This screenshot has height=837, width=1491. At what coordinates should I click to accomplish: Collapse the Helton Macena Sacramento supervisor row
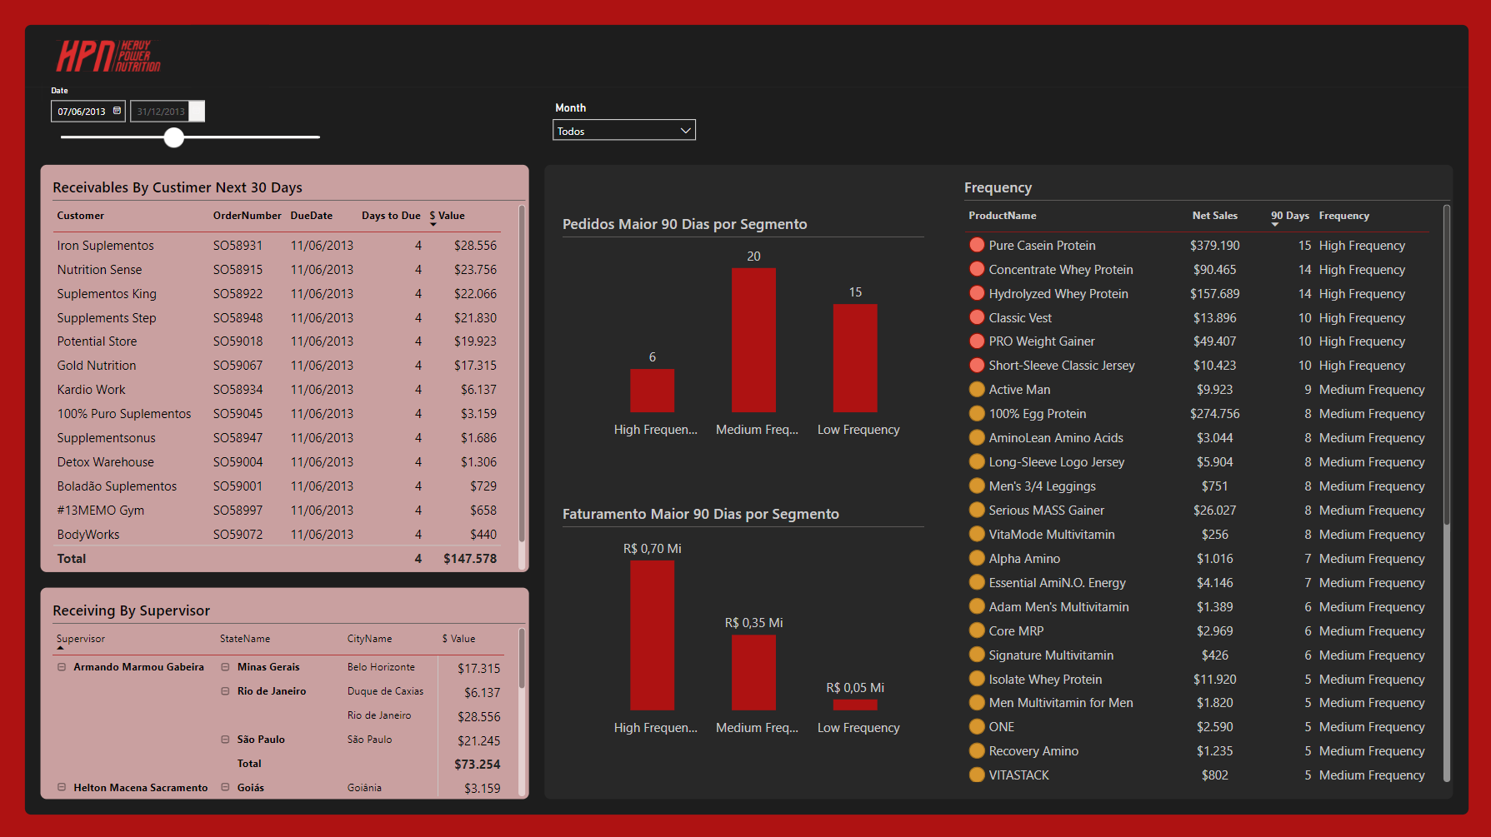62,787
